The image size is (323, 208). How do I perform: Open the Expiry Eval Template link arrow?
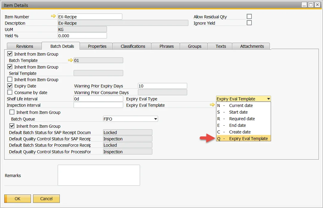click(212, 105)
